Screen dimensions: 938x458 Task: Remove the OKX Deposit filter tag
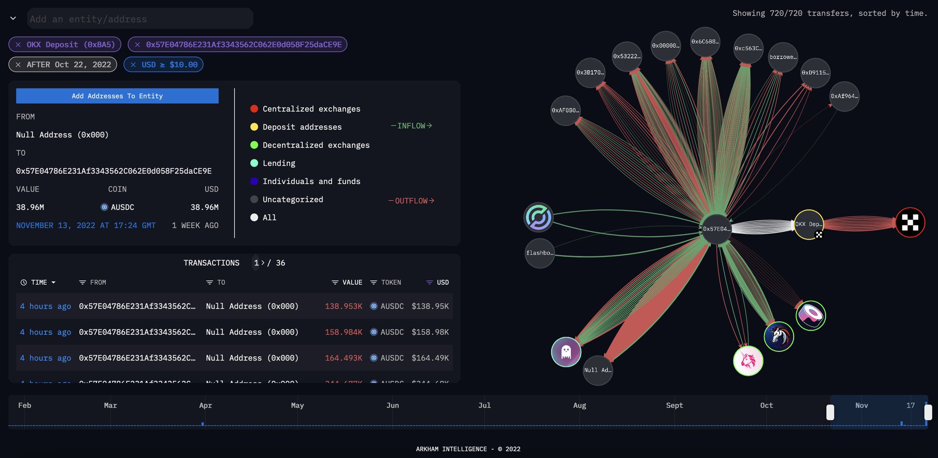(18, 44)
